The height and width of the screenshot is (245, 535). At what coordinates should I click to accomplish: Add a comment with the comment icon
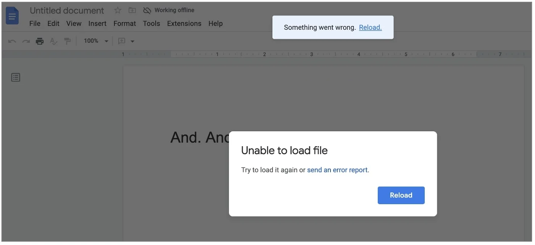[122, 41]
